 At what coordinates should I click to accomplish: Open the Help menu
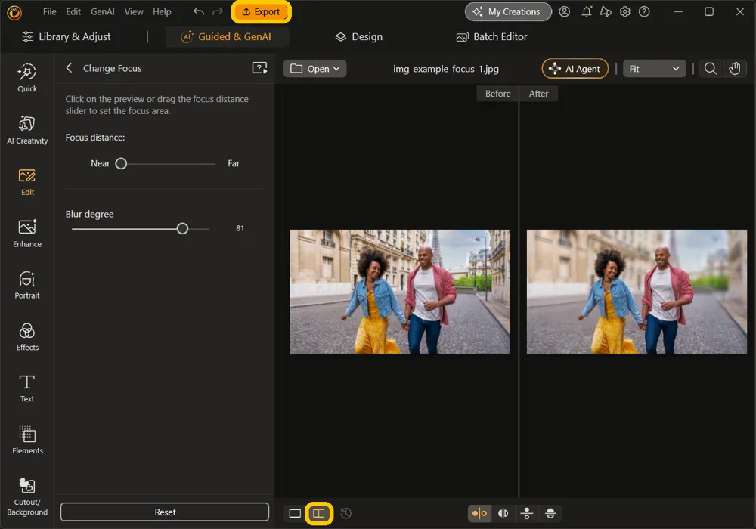(x=162, y=11)
